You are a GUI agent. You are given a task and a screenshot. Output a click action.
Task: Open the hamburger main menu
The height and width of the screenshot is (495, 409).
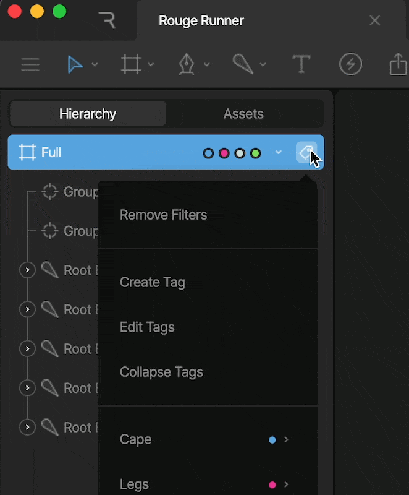coord(30,64)
